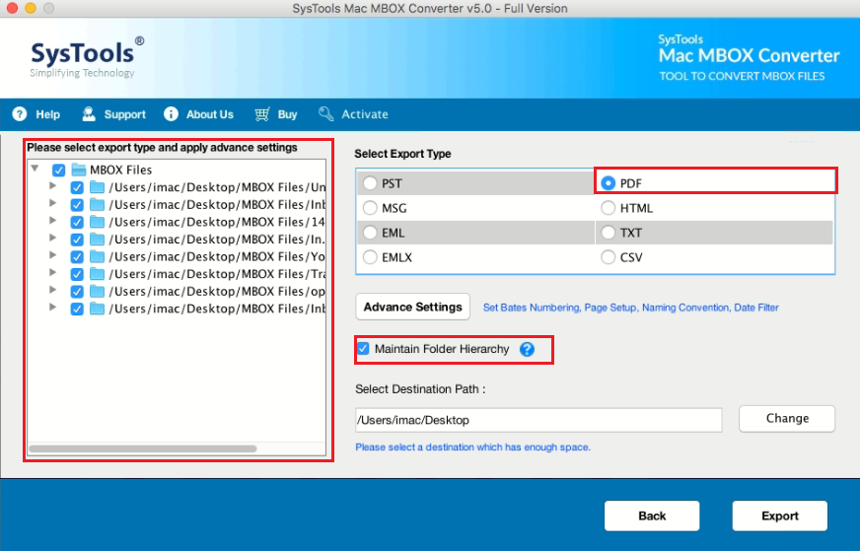Image resolution: width=860 pixels, height=551 pixels.
Task: Select the EMLX radio button
Action: tap(370, 257)
